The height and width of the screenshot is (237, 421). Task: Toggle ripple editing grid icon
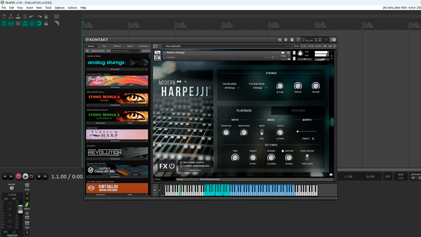click(18, 23)
